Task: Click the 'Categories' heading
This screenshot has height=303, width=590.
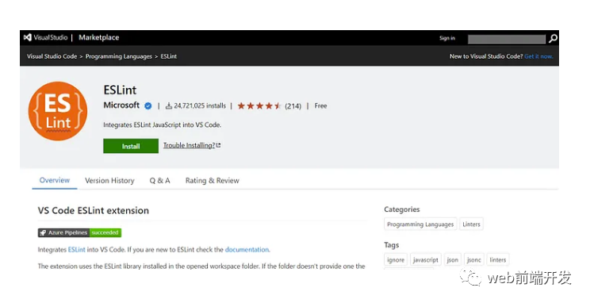Action: pyautogui.click(x=402, y=209)
